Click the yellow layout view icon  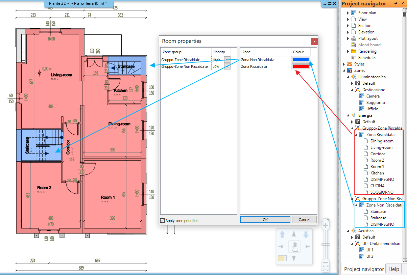click(282, 258)
